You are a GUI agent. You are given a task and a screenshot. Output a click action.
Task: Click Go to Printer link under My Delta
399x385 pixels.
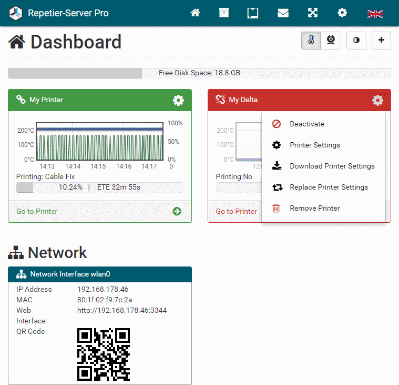pos(236,211)
